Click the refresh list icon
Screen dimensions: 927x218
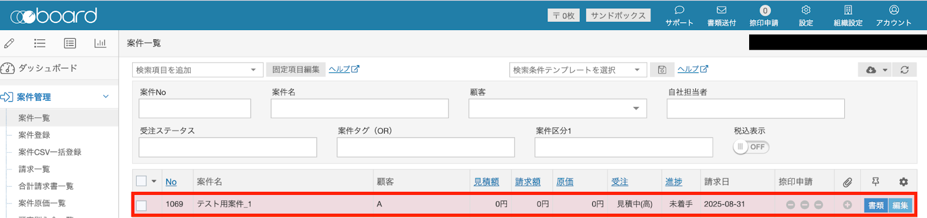904,70
